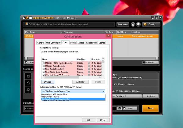Pick the highlighted Use Windows Media Source Filter option

[73, 99]
